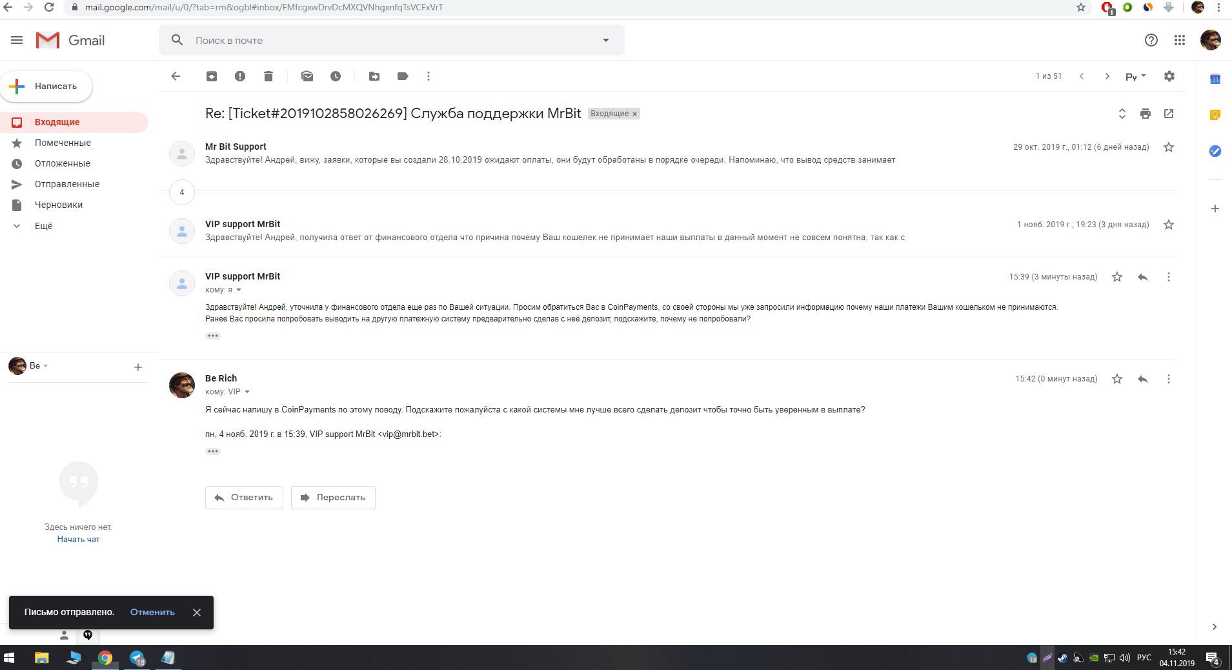
Task: Star the 15:39 VIP support message
Action: [1117, 277]
